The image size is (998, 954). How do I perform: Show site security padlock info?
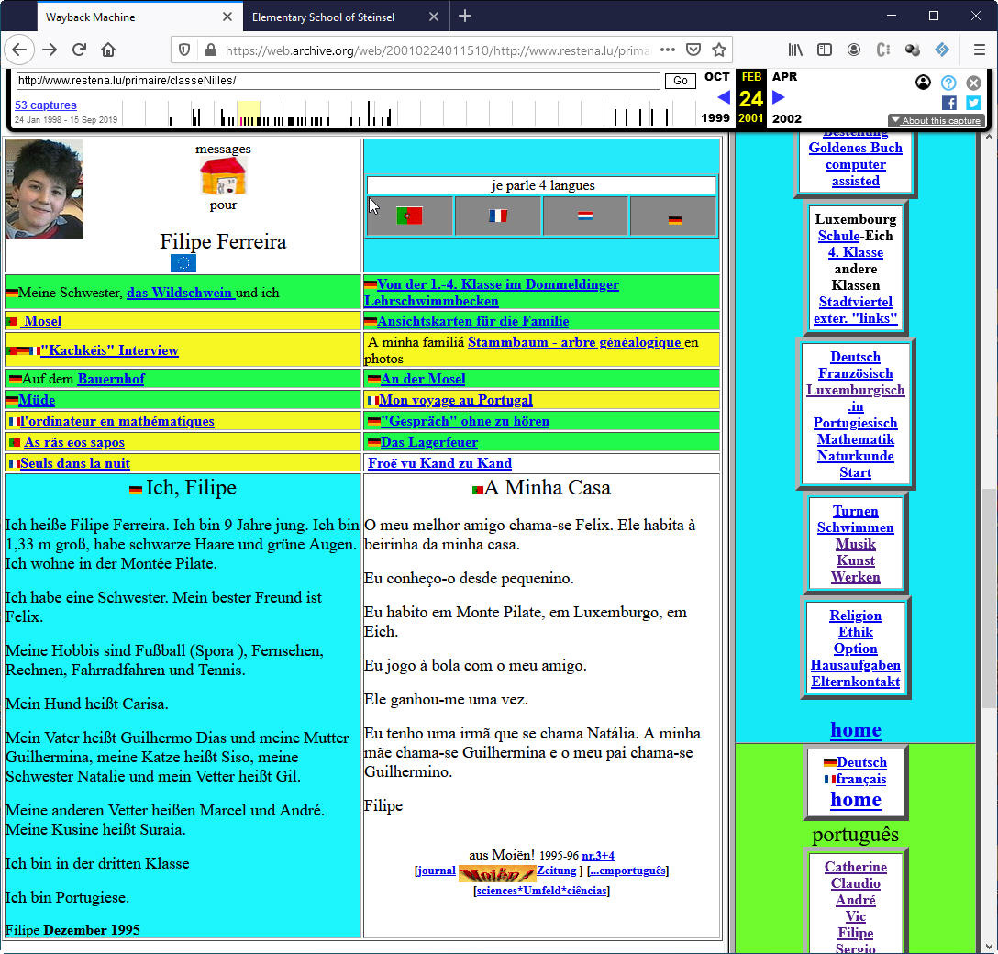pos(211,50)
